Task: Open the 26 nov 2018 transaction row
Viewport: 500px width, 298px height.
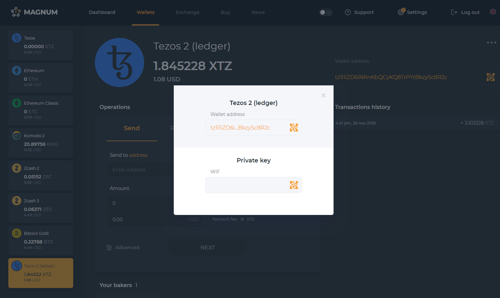Action: 414,123
